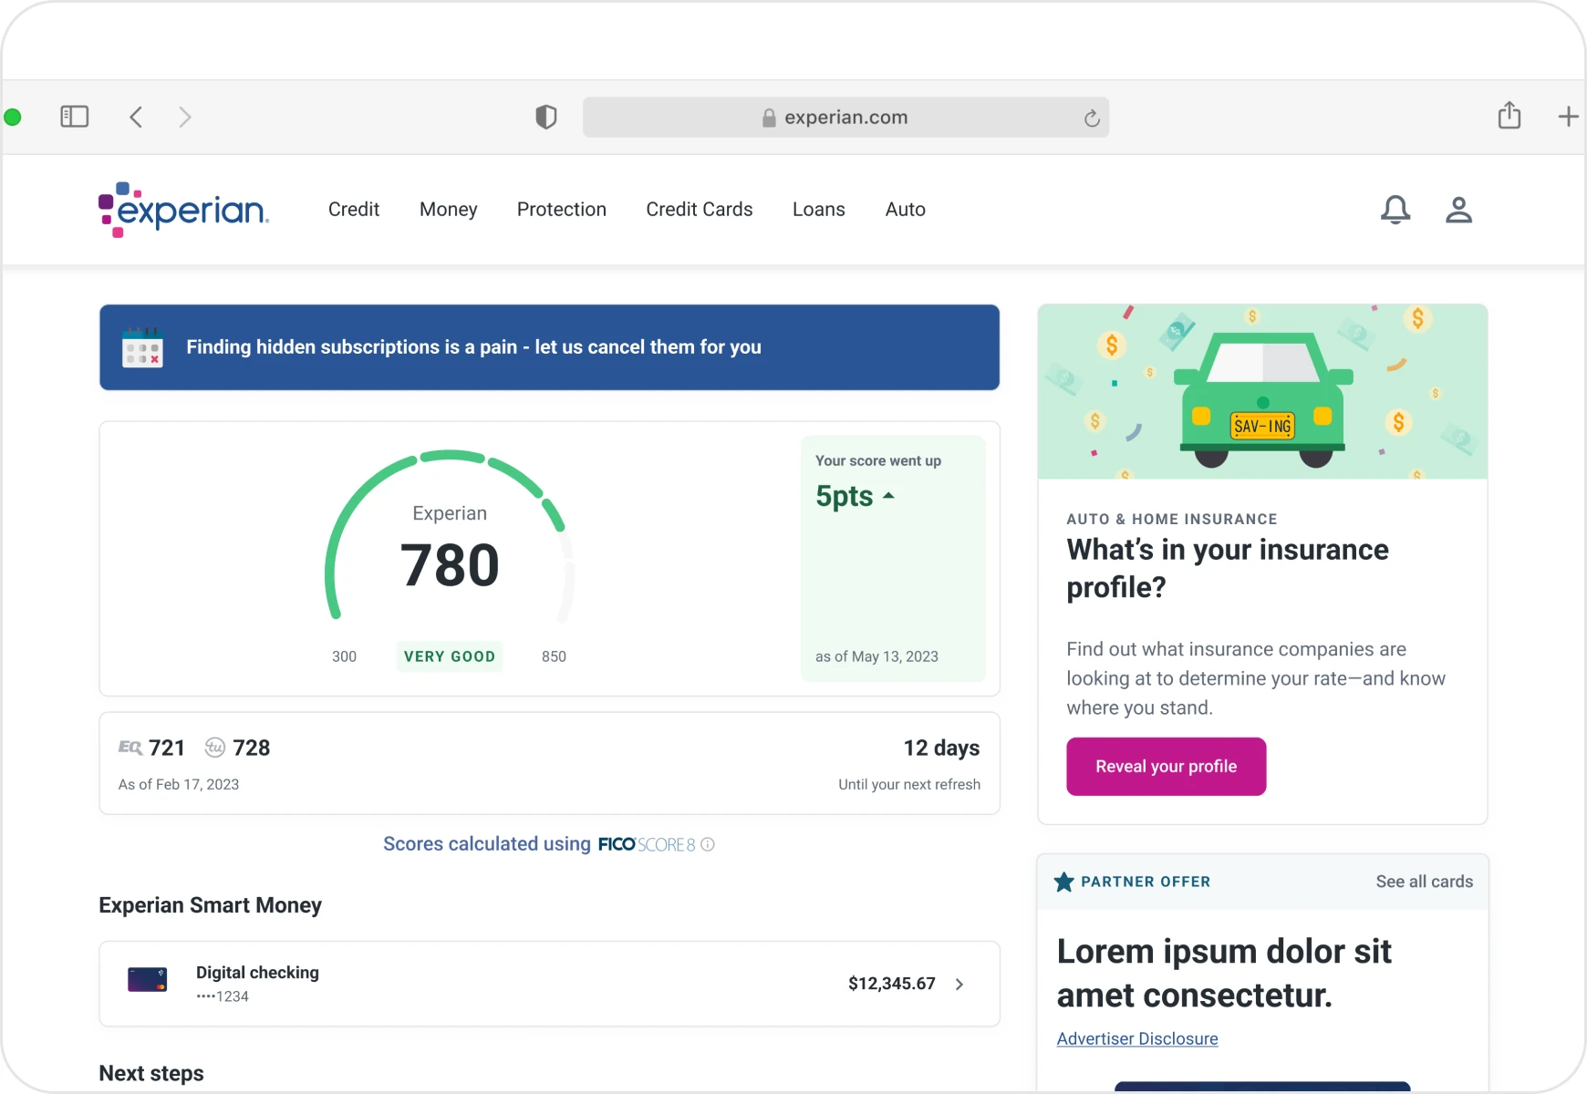Open the browser share icon

coord(1509,115)
